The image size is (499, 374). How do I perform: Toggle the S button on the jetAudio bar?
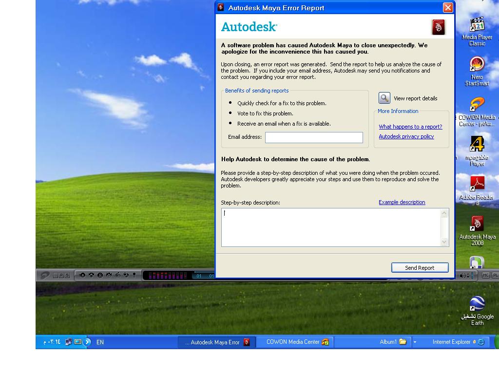(x=67, y=276)
